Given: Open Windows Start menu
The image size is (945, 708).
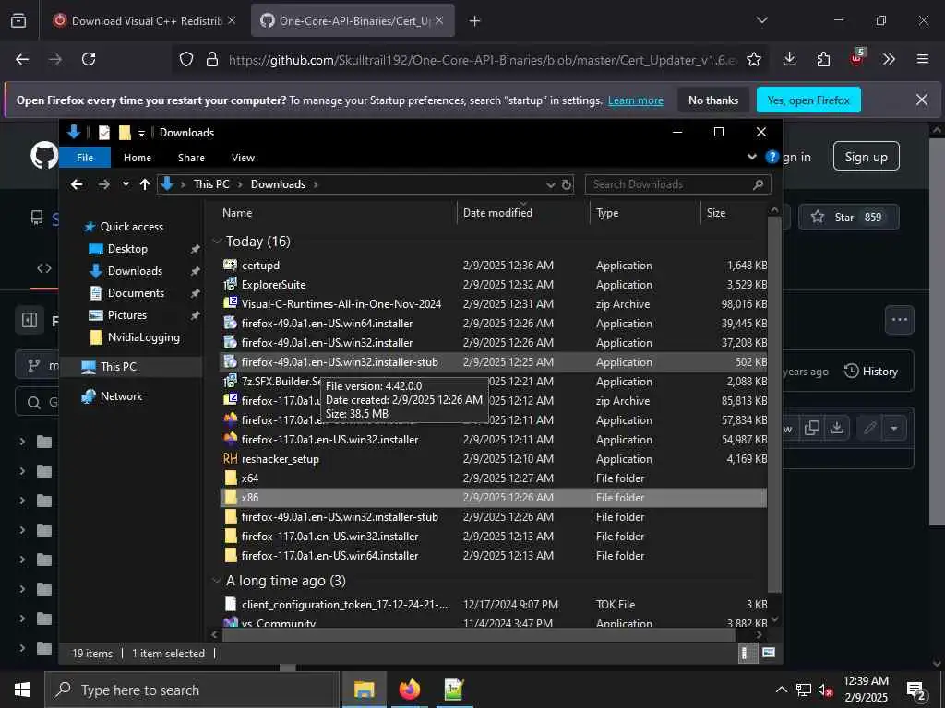Looking at the screenshot, I should tap(22, 690).
